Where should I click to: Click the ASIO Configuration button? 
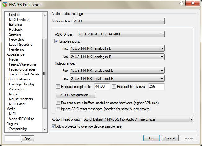pos(76,95)
